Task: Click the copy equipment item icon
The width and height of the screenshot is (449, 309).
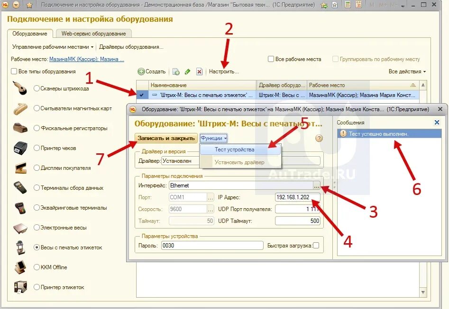Action: (176, 72)
